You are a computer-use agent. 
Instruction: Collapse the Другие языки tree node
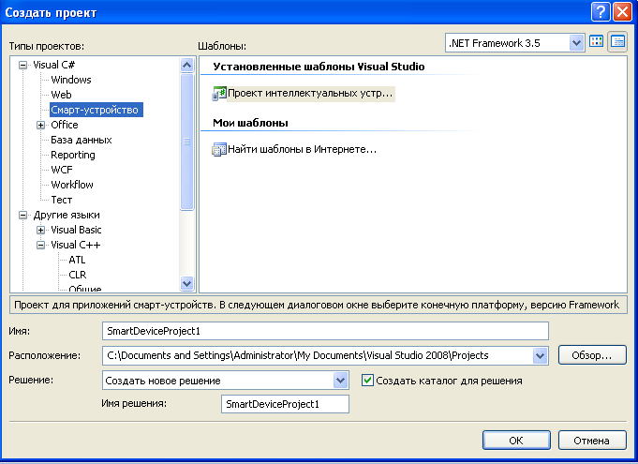(23, 215)
